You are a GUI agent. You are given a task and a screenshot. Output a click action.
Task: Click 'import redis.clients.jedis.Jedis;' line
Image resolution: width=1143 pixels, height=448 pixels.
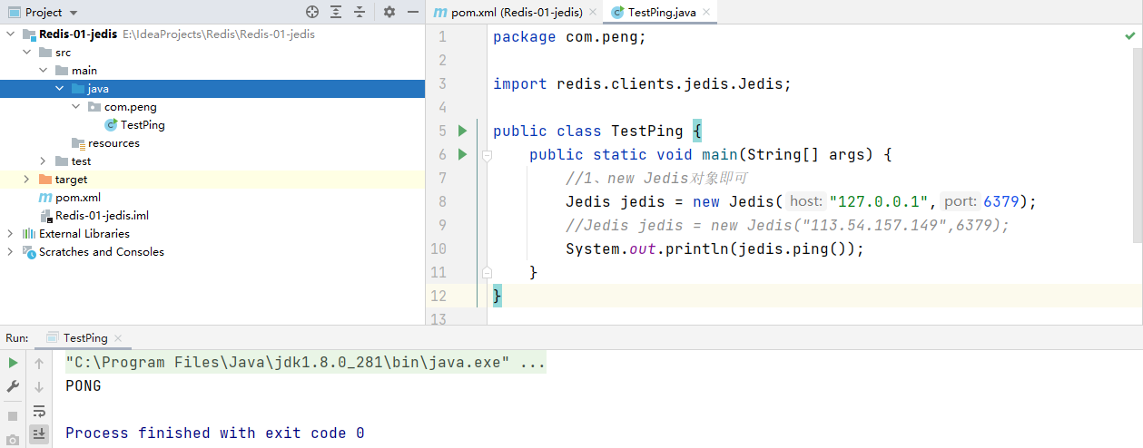pos(643,83)
